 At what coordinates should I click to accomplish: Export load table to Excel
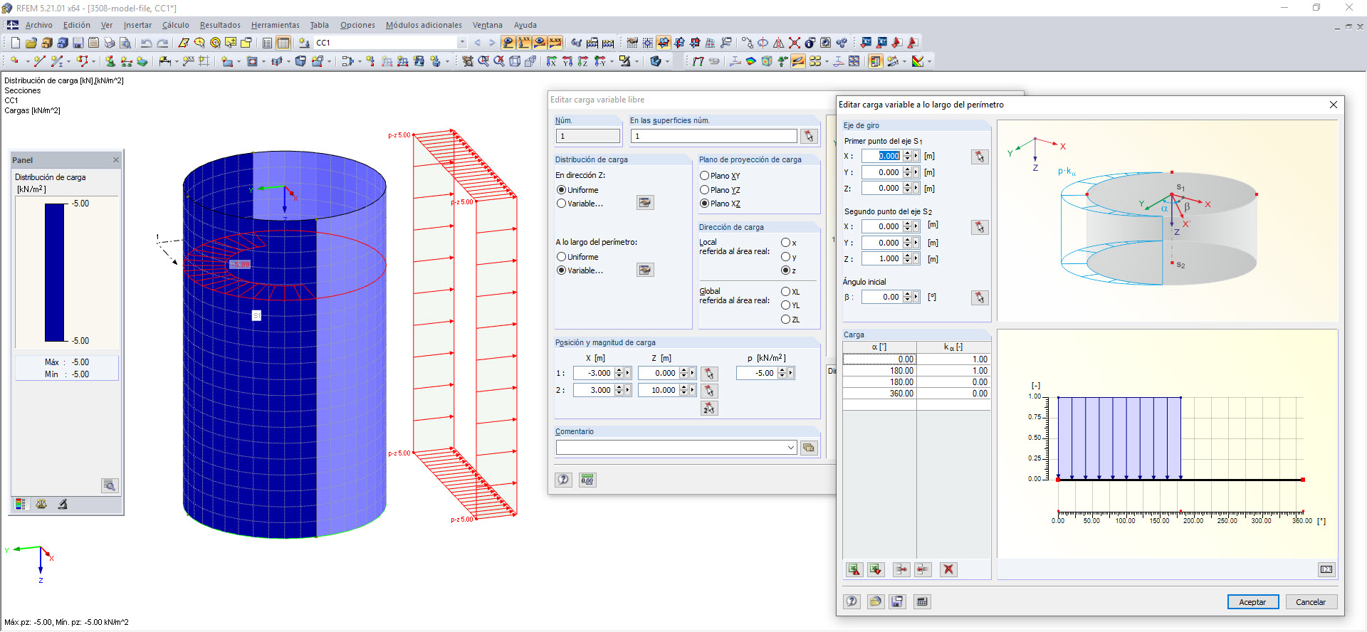(854, 569)
